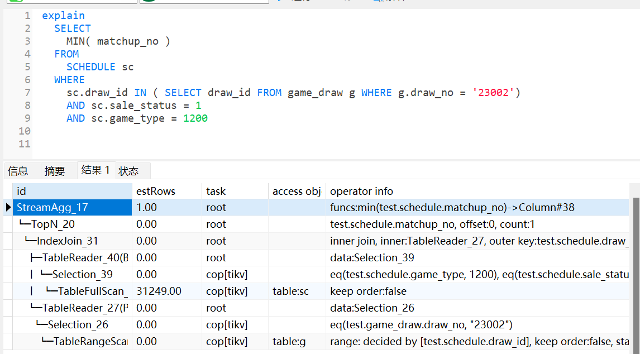Click the id column header
Screen dimensions: 640x354
coord(71,191)
